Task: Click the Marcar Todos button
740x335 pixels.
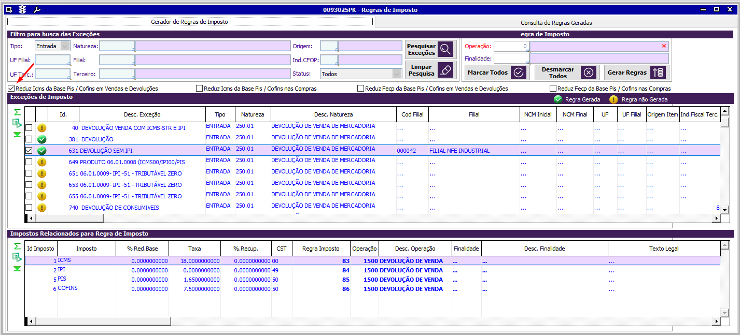Action: click(496, 72)
